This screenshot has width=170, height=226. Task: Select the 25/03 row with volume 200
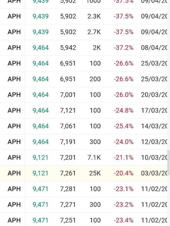pyautogui.click(x=84, y=79)
